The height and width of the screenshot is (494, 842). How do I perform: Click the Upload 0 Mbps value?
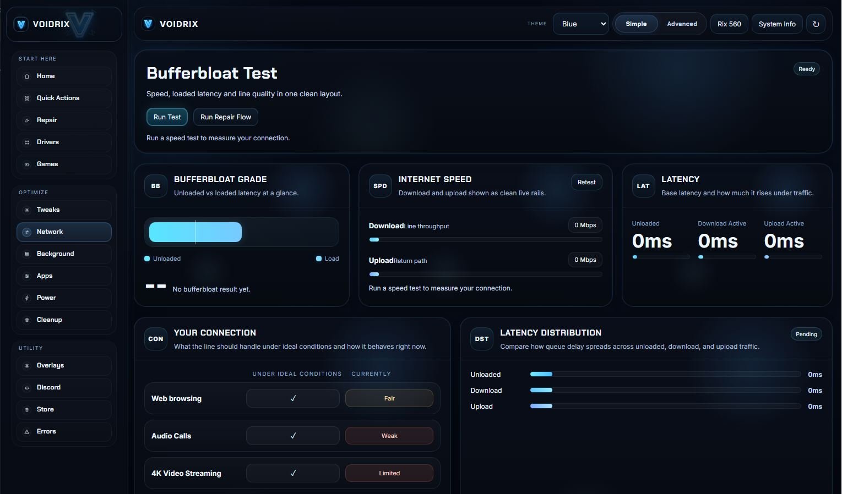point(585,260)
